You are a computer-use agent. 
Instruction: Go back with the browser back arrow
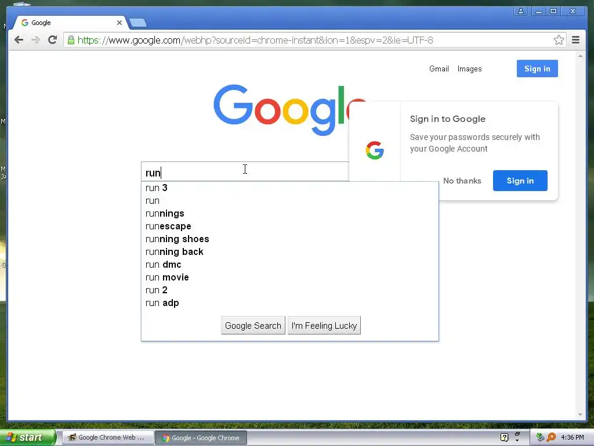tap(19, 40)
